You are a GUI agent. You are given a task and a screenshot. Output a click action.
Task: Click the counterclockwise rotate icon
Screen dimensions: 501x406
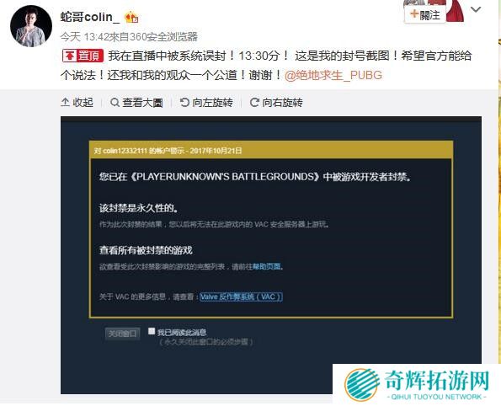click(184, 102)
